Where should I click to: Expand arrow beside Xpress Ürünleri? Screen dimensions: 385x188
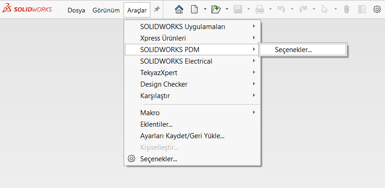[x=254, y=38]
